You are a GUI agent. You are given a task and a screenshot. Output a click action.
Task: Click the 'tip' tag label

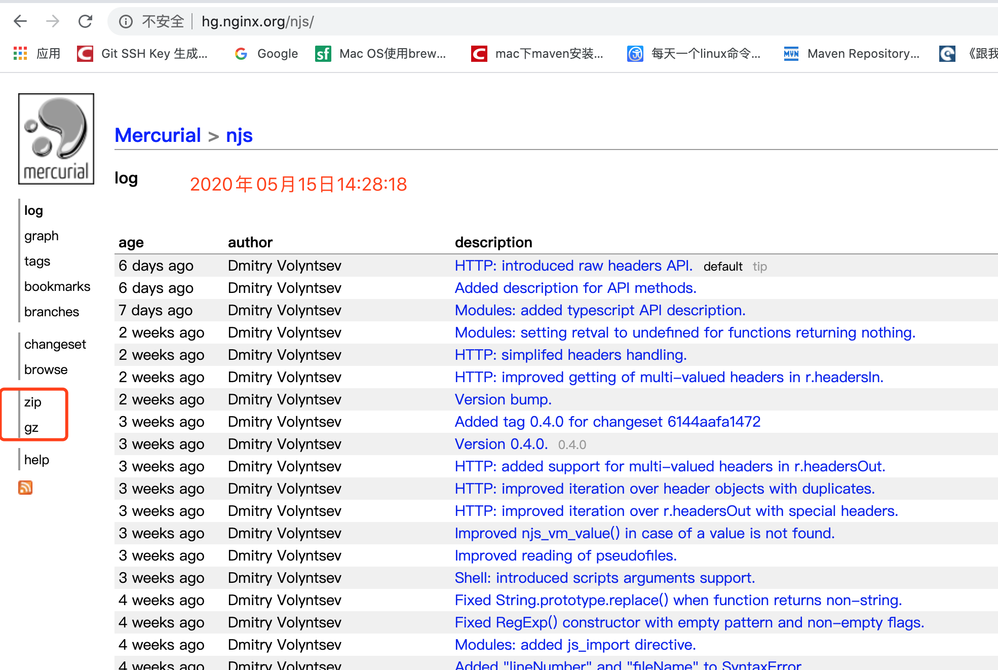coord(759,267)
